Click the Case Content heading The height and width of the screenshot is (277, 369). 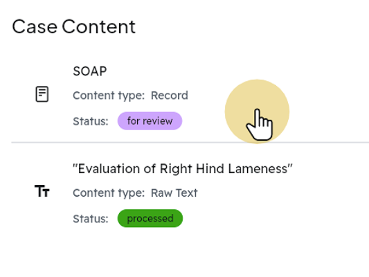(73, 26)
